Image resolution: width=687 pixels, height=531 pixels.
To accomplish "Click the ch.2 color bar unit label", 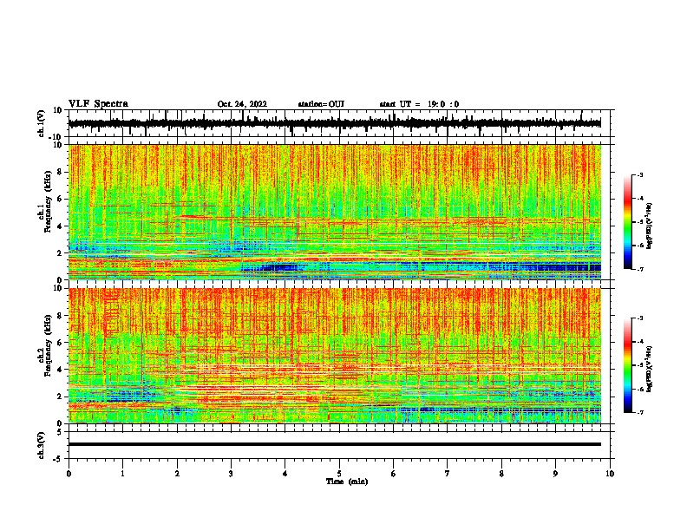I will (650, 369).
